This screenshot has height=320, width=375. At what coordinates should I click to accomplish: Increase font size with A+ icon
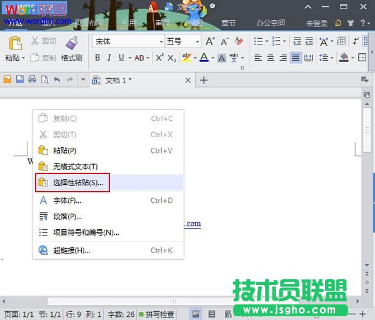tap(211, 41)
